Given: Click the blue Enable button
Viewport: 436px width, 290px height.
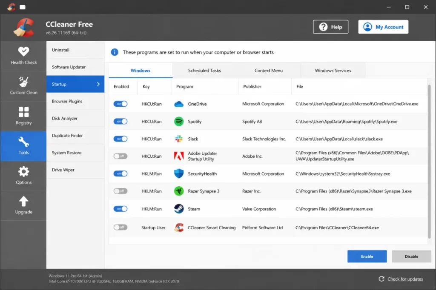Looking at the screenshot, I should click(x=367, y=256).
